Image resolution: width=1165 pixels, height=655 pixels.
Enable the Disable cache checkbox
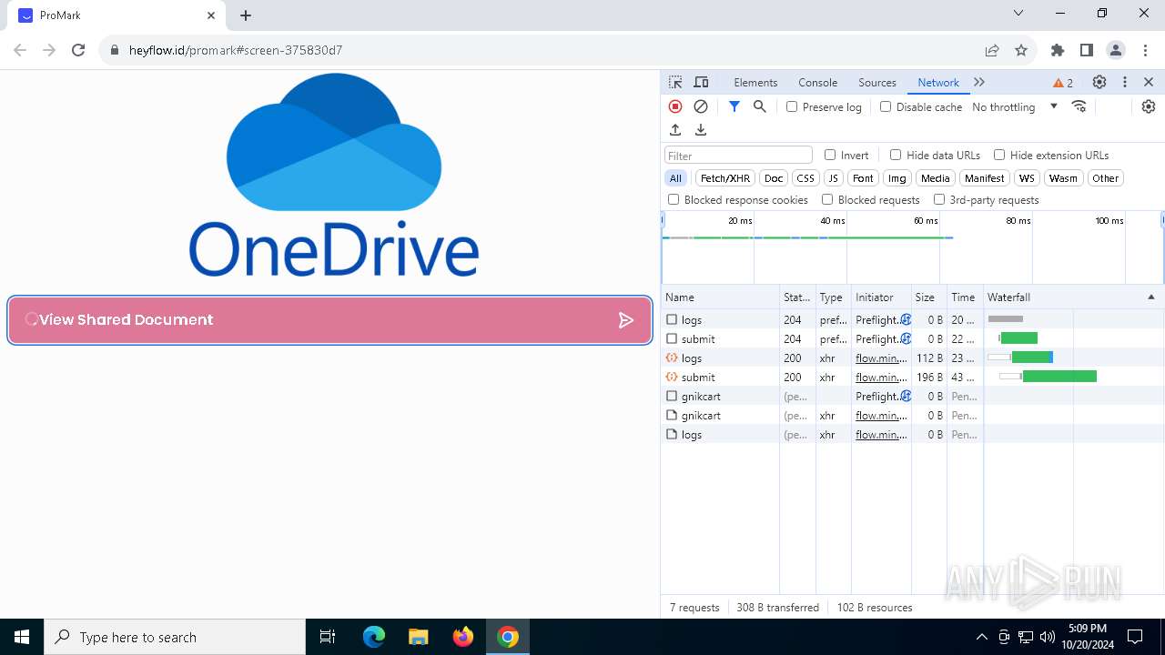(886, 106)
